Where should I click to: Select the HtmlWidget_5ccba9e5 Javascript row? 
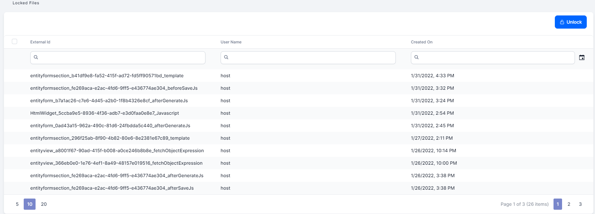104,113
